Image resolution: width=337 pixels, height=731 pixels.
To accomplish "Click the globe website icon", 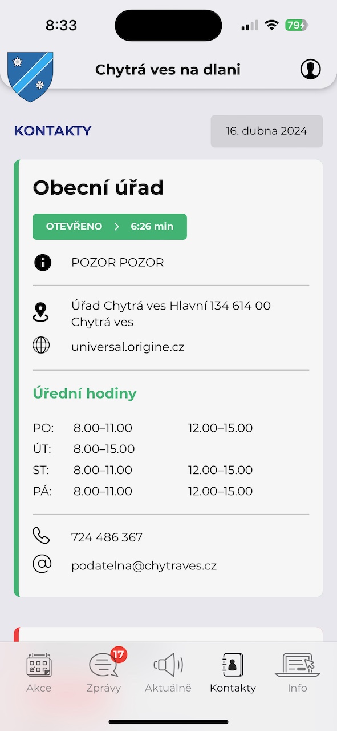I will coord(41,346).
